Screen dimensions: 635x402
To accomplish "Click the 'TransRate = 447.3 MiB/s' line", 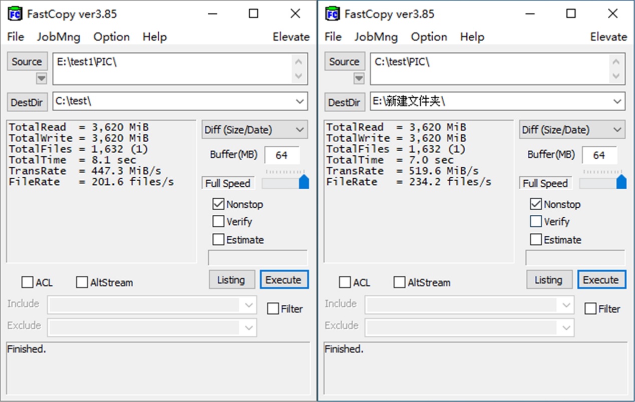I will (x=85, y=171).
